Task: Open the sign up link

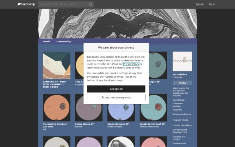Action: coord(200,4)
